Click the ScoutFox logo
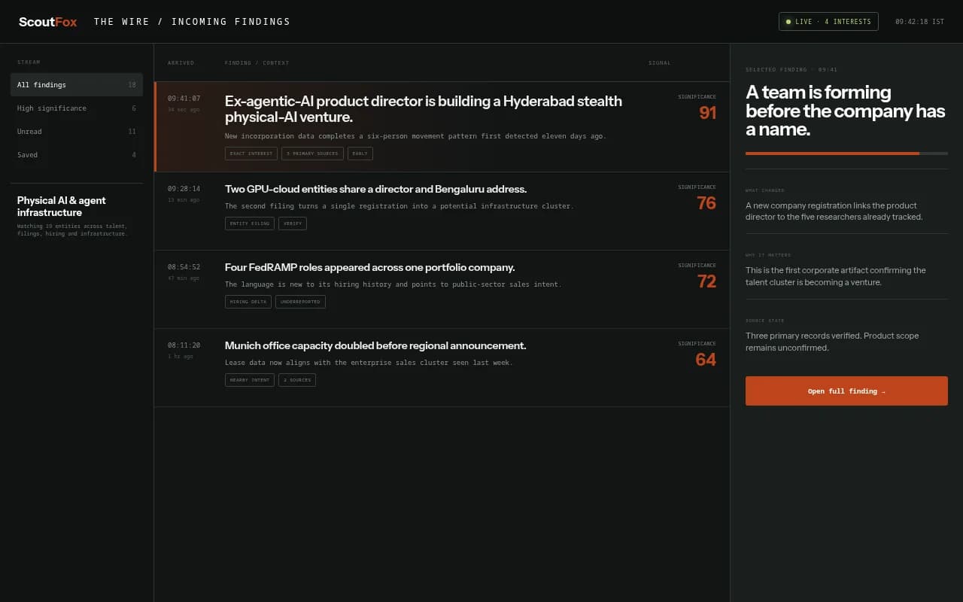This screenshot has width=963, height=602. pyautogui.click(x=47, y=22)
